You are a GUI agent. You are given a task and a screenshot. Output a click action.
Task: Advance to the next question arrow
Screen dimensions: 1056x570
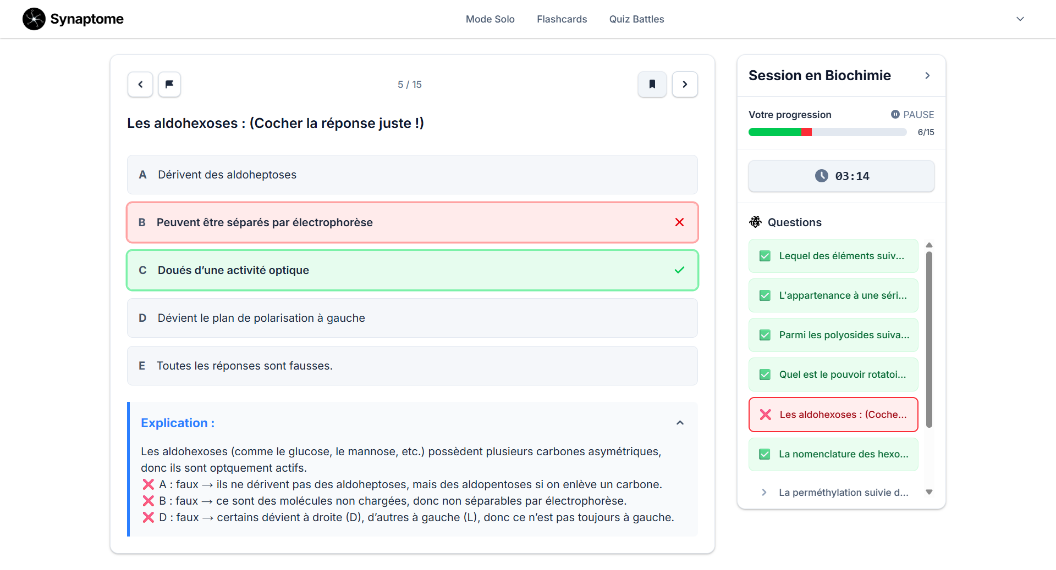tap(685, 85)
